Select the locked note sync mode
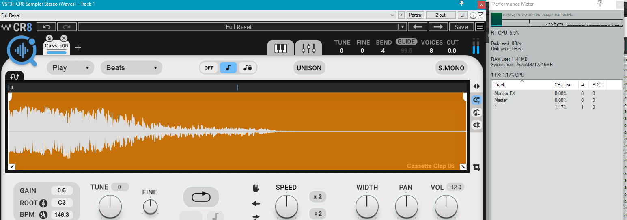This screenshot has height=220, width=627. (x=247, y=68)
